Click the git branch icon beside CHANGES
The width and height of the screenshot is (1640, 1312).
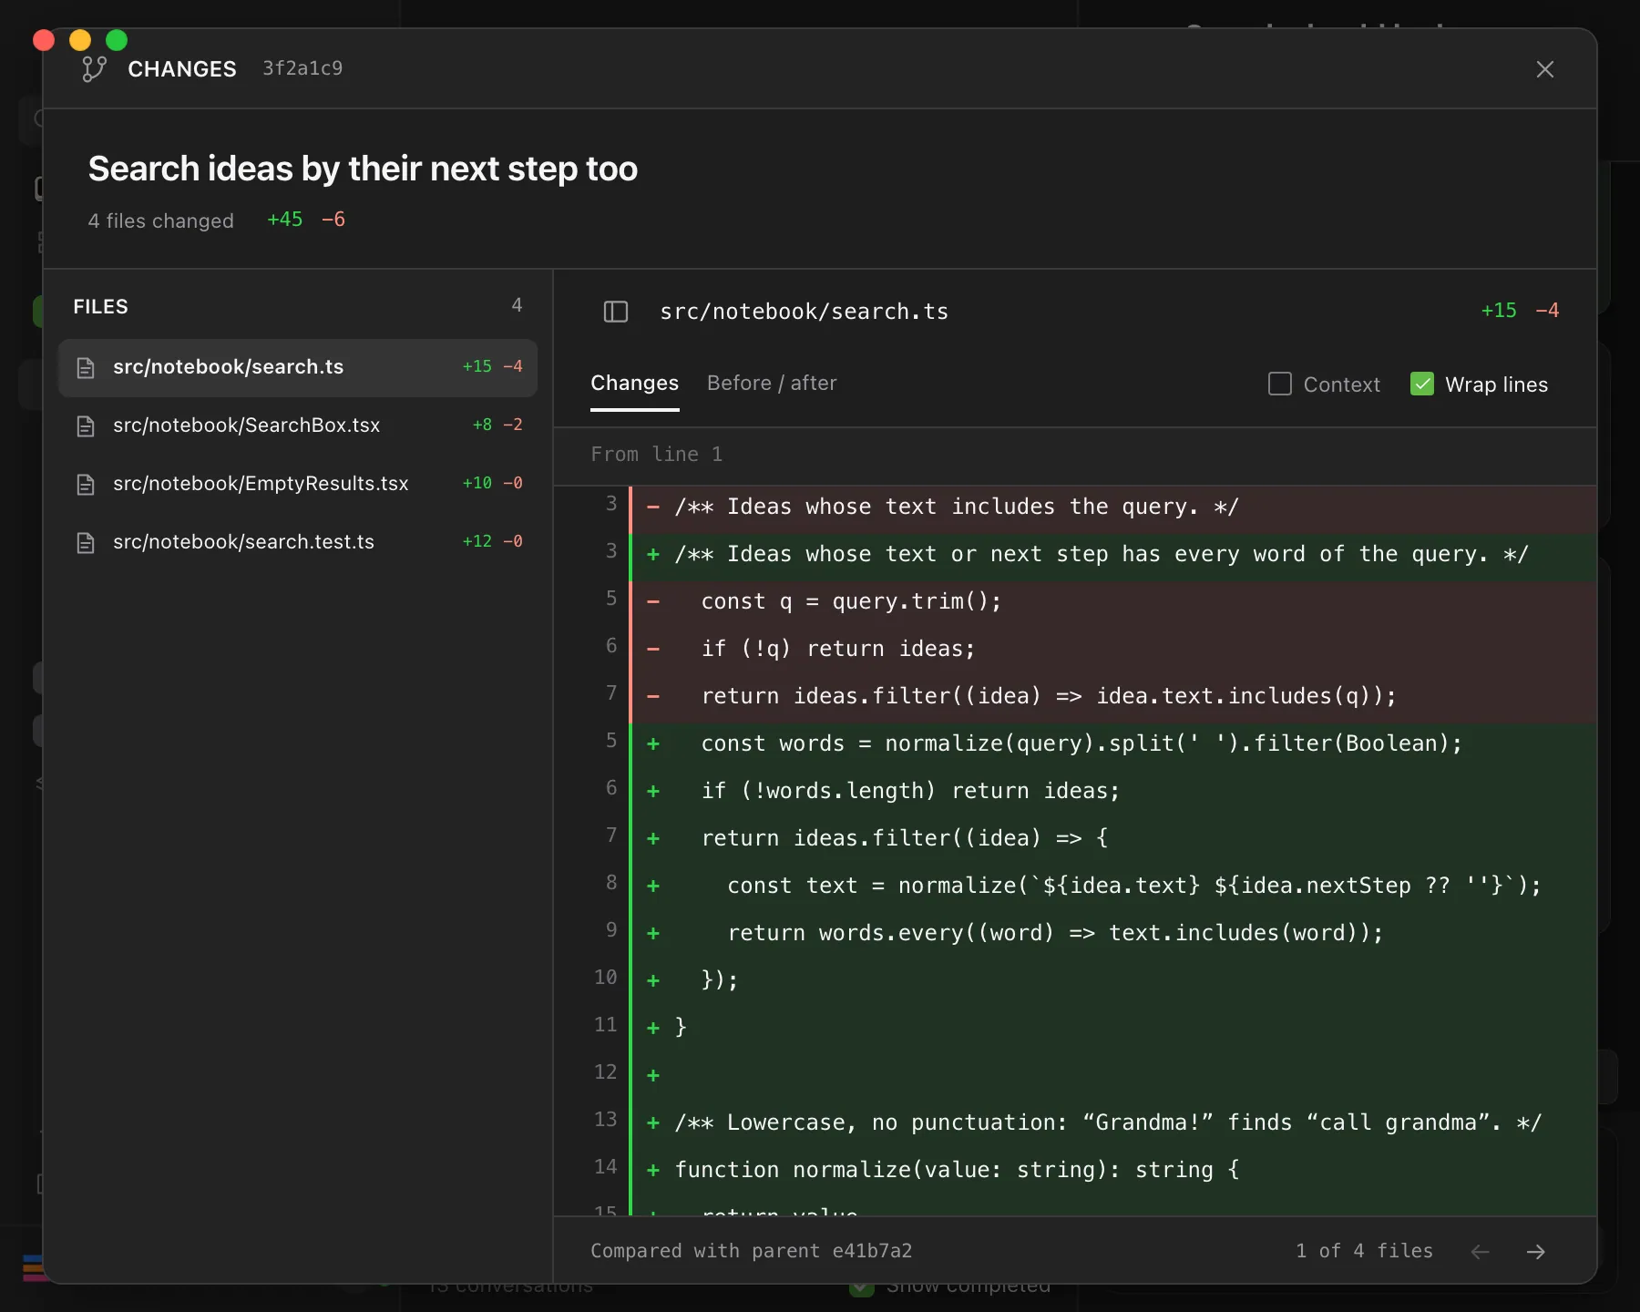click(x=94, y=69)
